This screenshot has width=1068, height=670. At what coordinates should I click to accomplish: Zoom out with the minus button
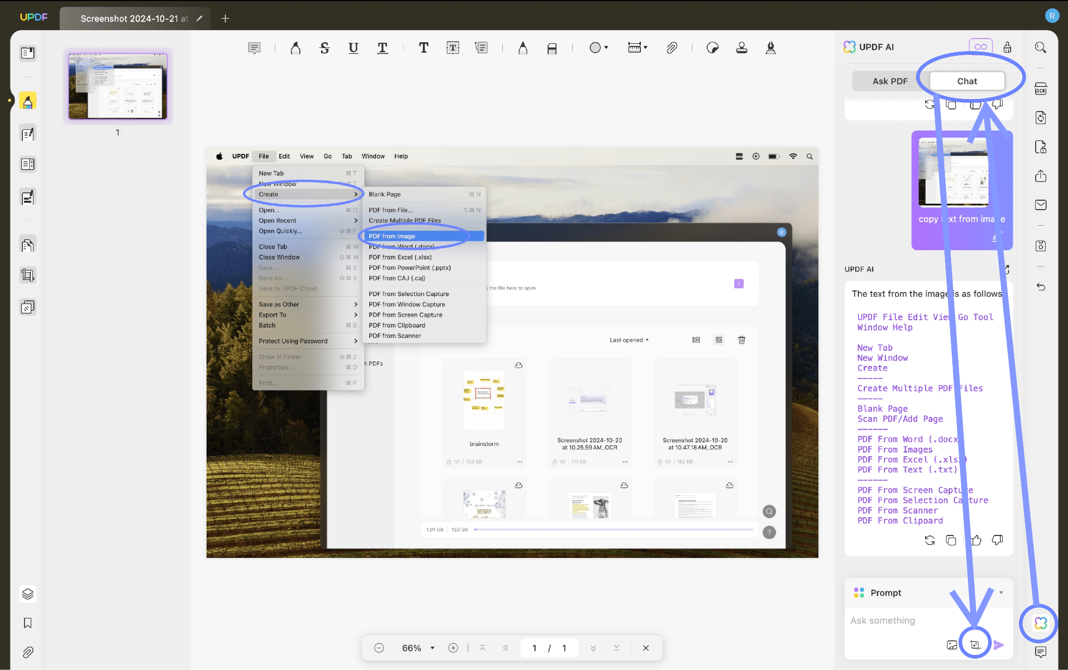pyautogui.click(x=379, y=648)
